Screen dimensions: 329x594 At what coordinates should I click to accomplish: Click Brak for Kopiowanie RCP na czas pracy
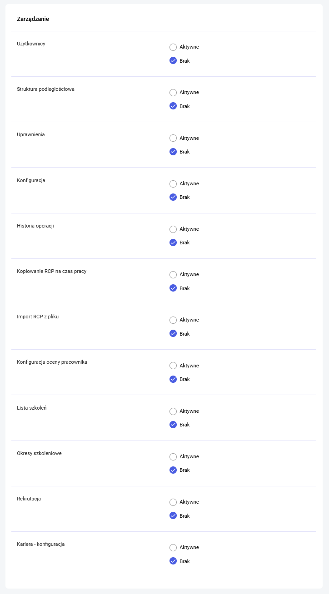(x=173, y=288)
